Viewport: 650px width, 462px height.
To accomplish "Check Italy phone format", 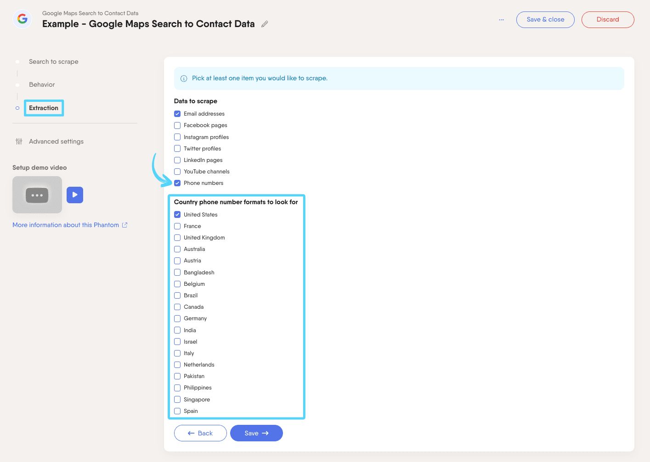I will pos(177,353).
